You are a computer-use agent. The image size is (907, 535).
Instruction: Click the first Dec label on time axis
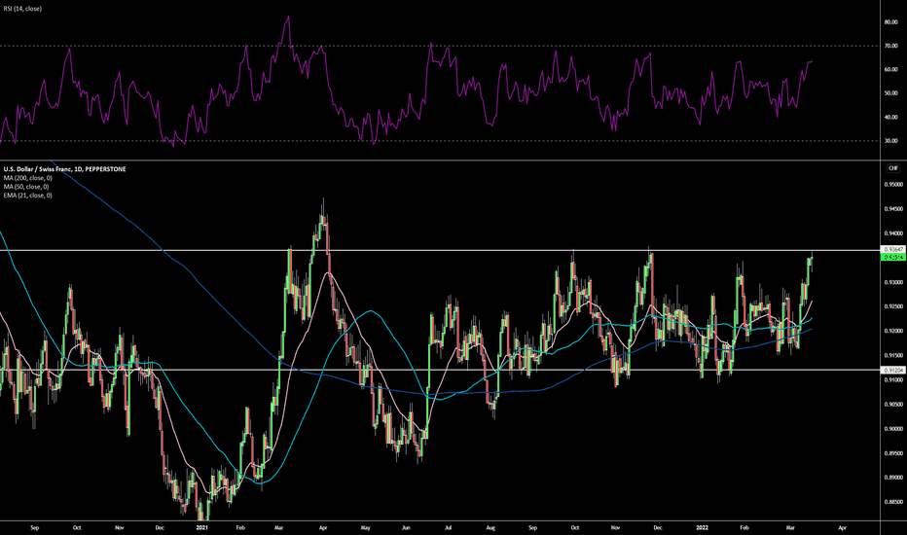point(161,527)
